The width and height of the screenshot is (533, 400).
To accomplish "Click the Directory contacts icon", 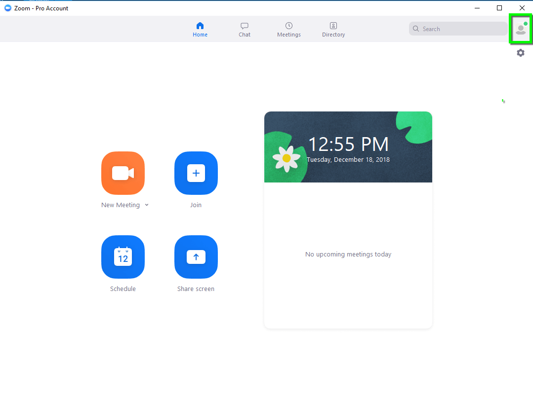I will pyautogui.click(x=333, y=26).
